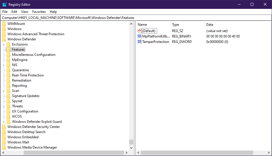Image resolution: width=272 pixels, height=156 pixels.
Task: Click the NIS folder icon
Action: (x=8, y=65)
